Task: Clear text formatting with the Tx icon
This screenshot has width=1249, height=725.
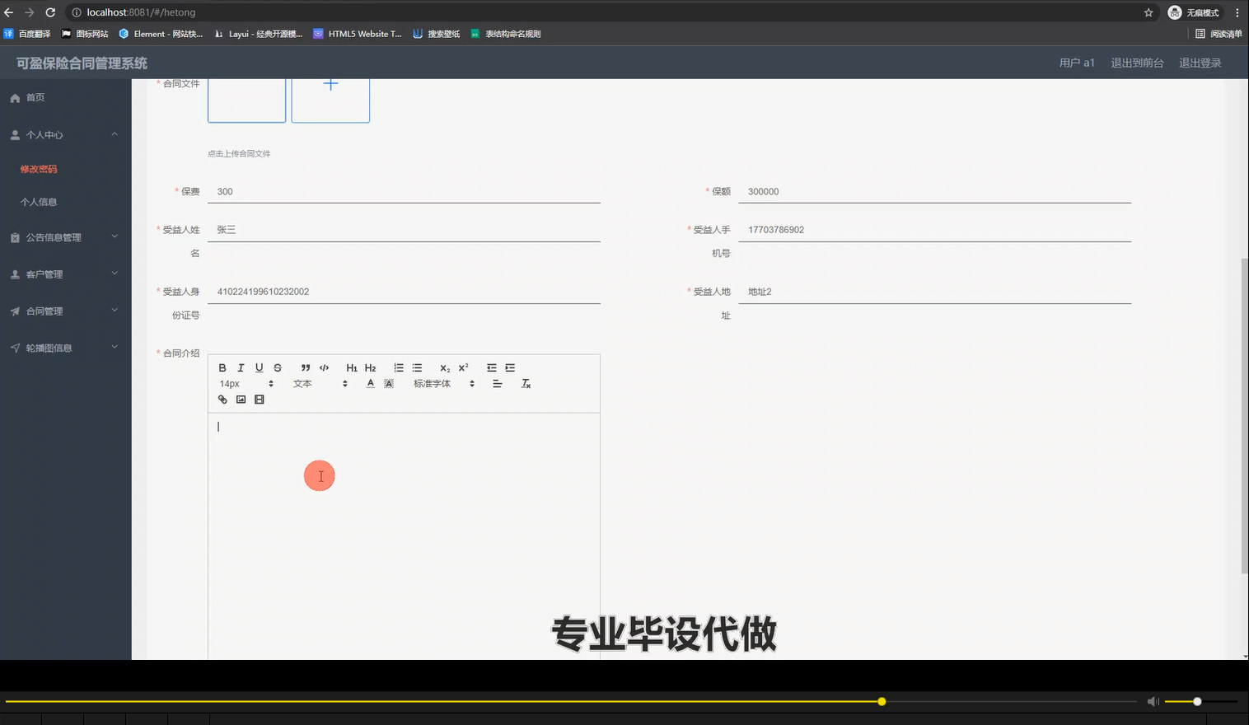Action: click(x=526, y=383)
